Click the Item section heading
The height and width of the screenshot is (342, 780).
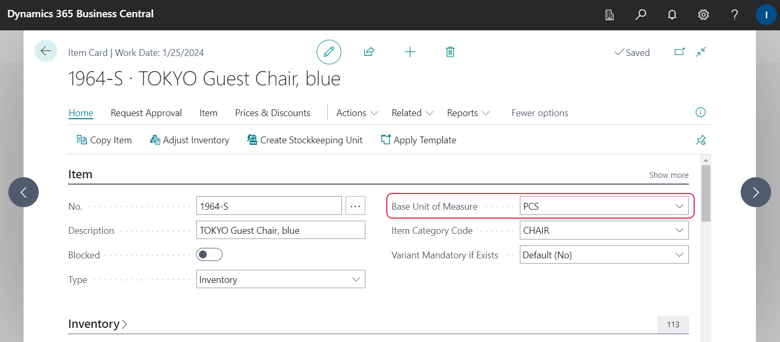coord(80,175)
